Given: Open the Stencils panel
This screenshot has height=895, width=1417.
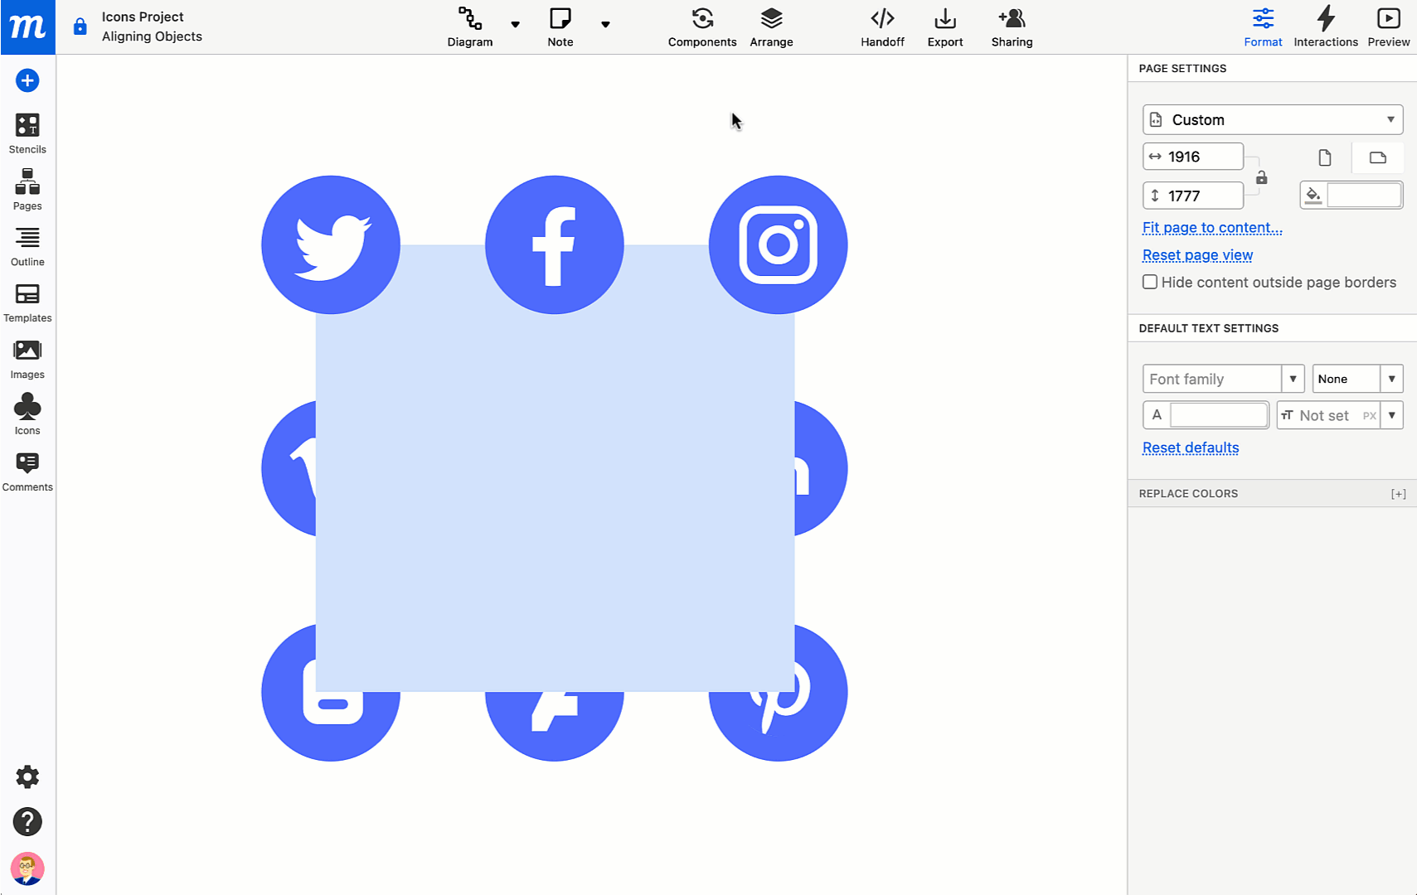Looking at the screenshot, I should click(27, 131).
